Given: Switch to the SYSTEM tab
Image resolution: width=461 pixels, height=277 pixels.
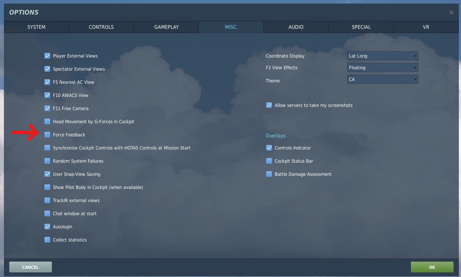Looking at the screenshot, I should tap(36, 27).
